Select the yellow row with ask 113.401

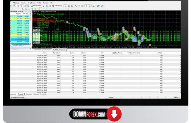coord(20,19)
